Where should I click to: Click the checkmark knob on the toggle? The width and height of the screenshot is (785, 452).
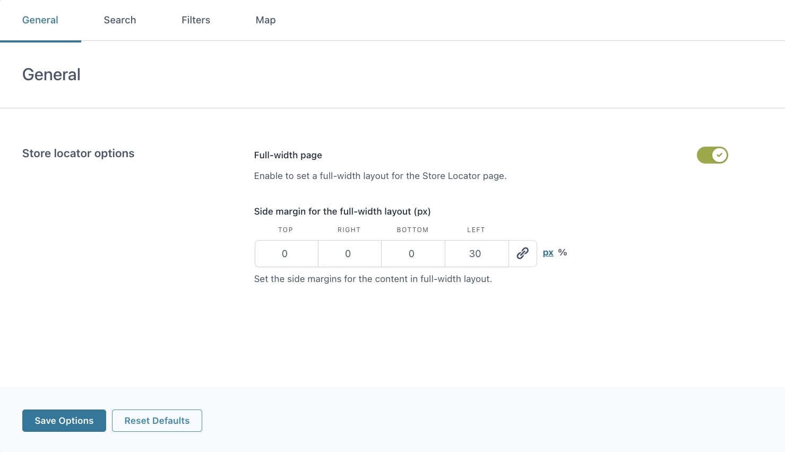[x=719, y=155]
